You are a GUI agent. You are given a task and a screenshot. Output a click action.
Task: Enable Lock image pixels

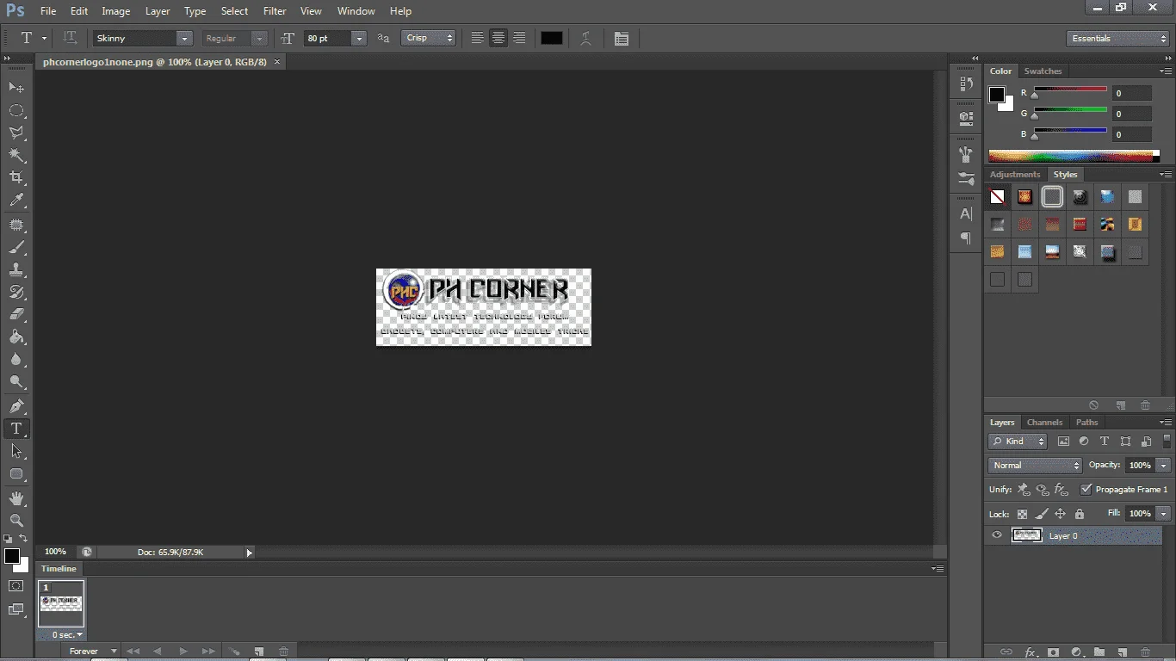tap(1042, 514)
